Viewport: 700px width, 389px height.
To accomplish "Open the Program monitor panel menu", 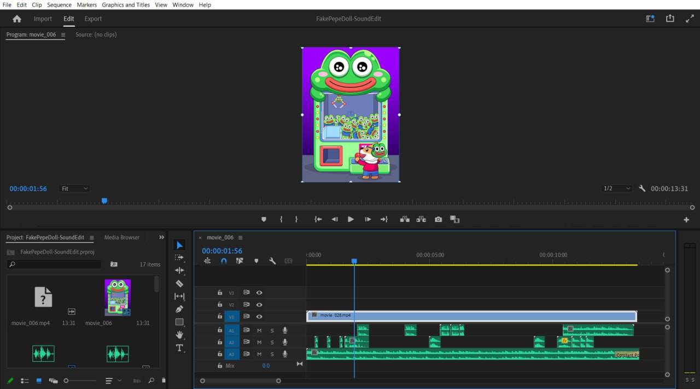I will [63, 34].
